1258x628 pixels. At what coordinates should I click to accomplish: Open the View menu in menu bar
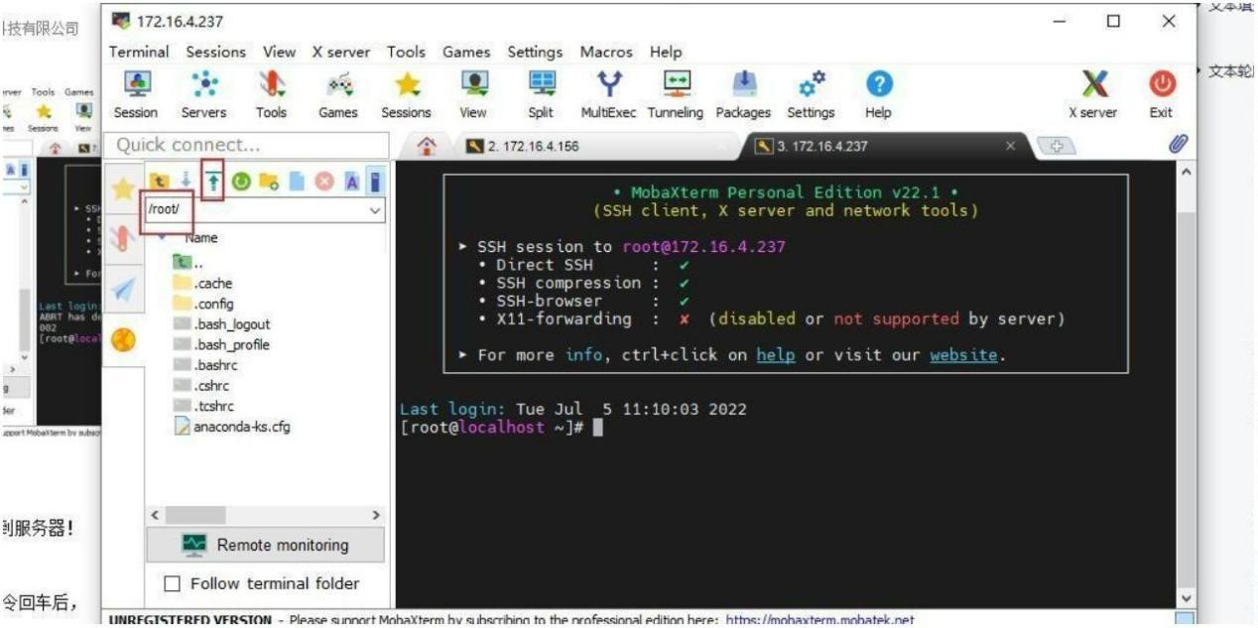pyautogui.click(x=279, y=52)
